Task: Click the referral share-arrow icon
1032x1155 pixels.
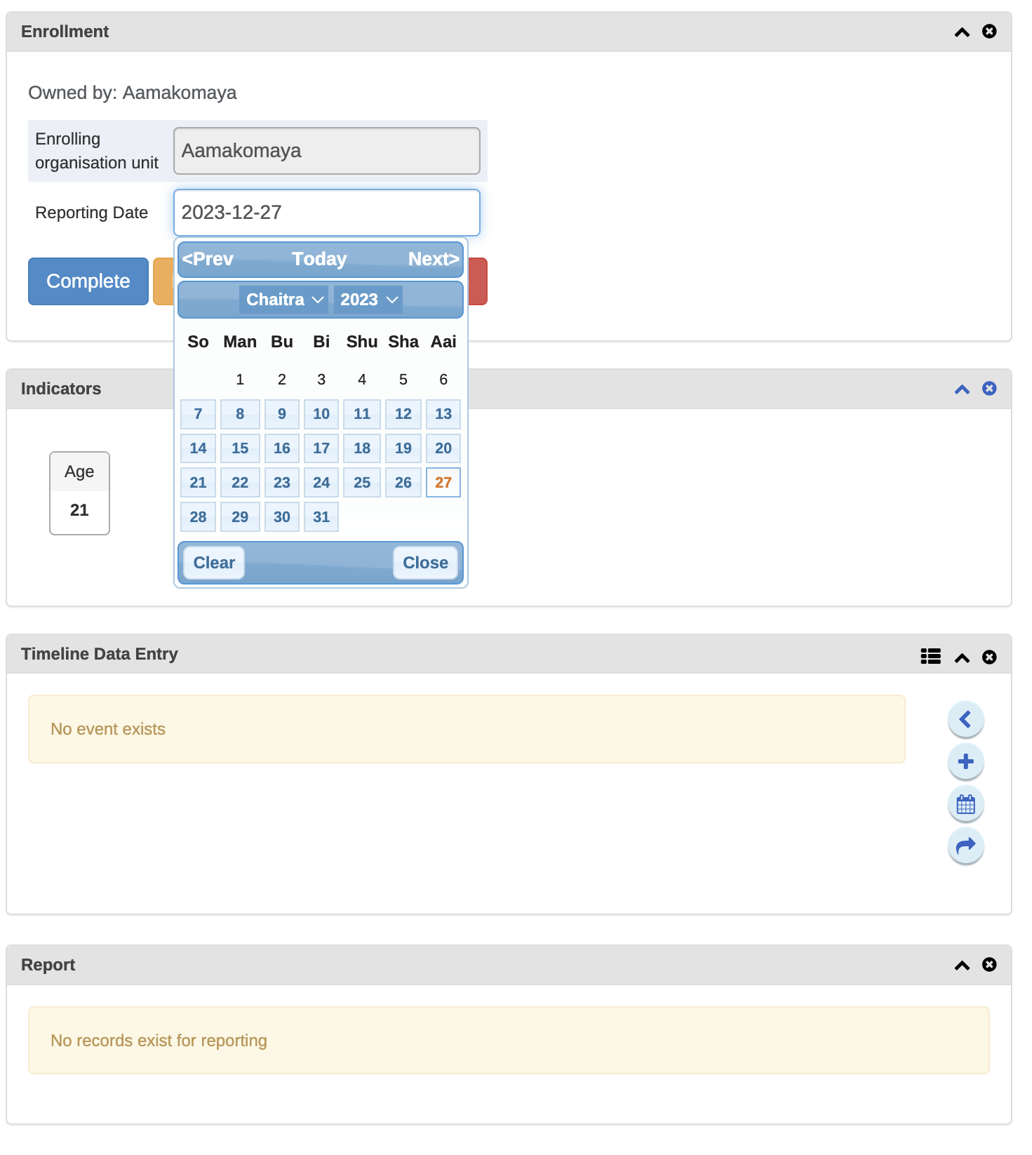Action: [x=966, y=846]
